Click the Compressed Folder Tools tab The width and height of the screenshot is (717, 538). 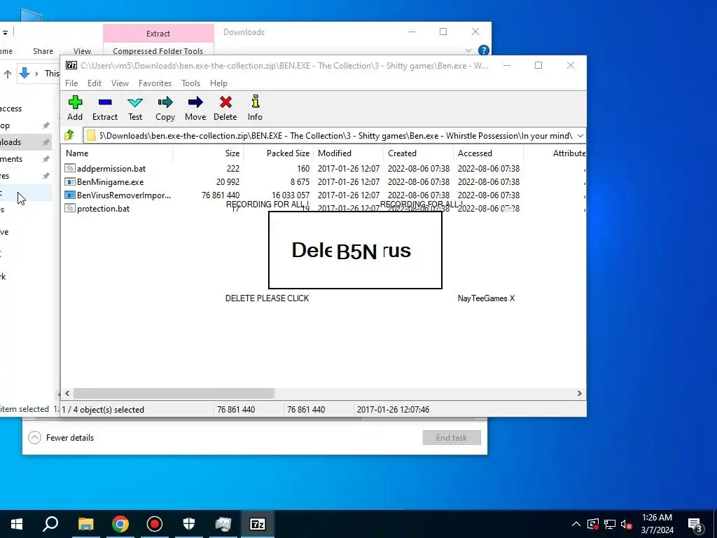[x=158, y=50]
